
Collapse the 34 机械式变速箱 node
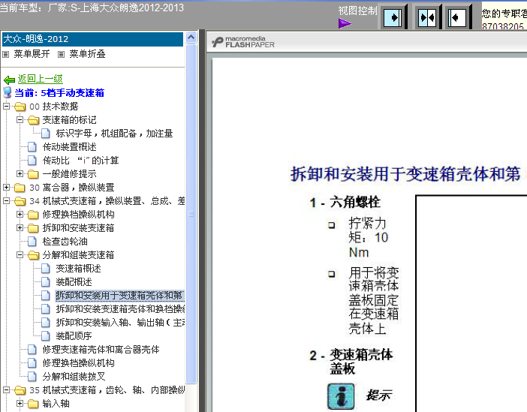tap(7, 200)
